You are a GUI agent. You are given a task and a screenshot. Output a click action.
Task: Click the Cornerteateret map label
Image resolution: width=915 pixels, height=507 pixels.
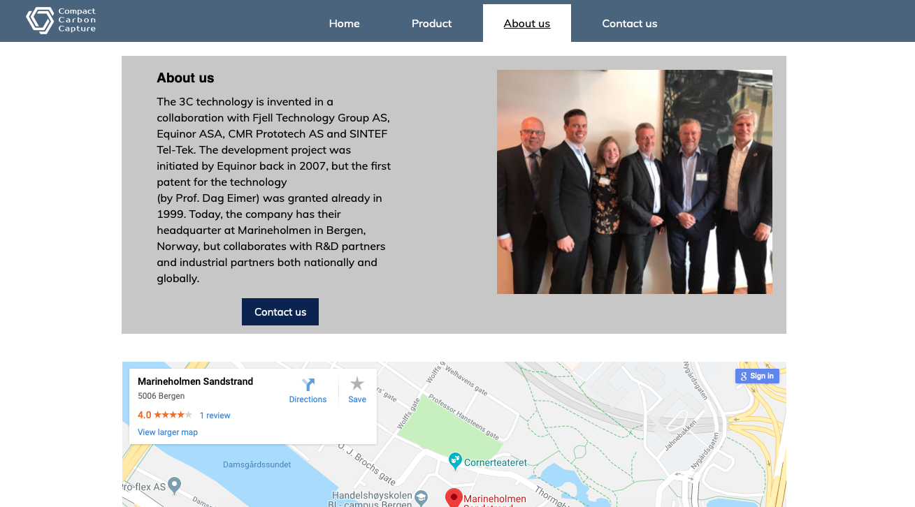click(x=496, y=462)
